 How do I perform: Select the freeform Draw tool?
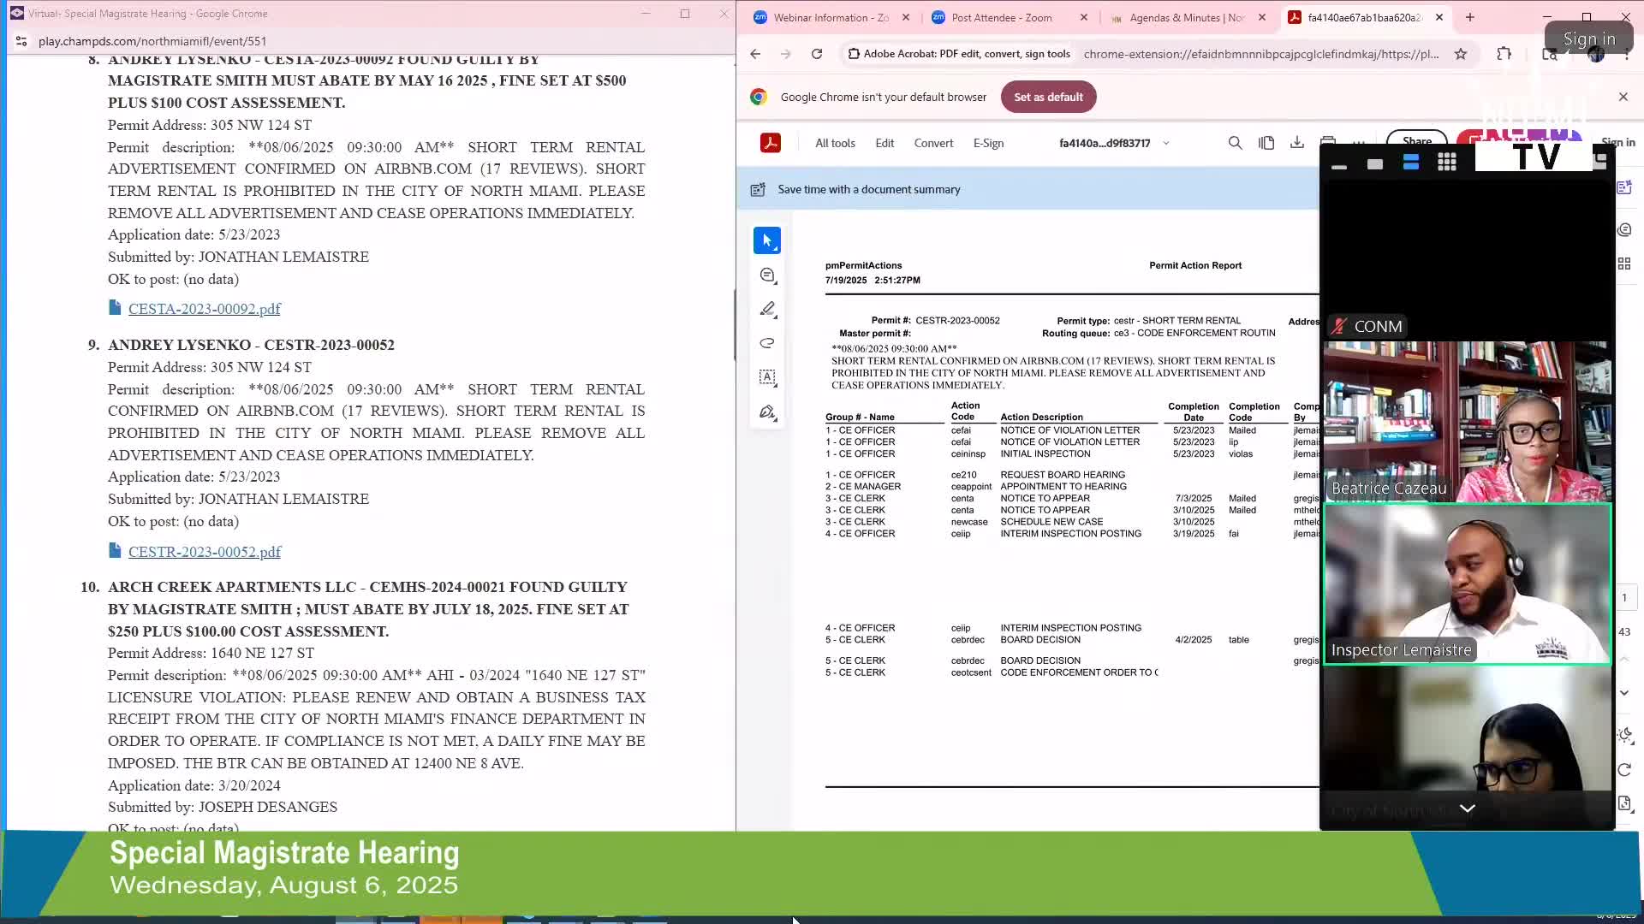767,343
